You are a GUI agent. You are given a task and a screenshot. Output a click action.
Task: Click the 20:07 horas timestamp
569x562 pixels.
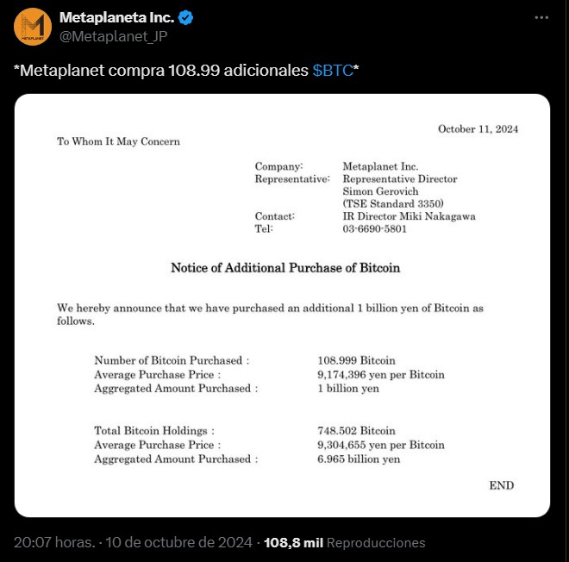click(54, 542)
